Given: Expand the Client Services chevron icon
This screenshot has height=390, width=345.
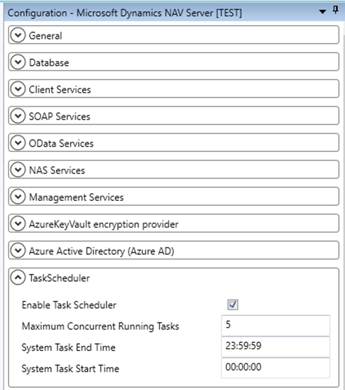Looking at the screenshot, I should [x=18, y=89].
